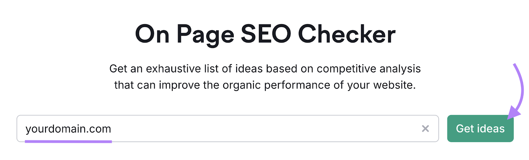
Task: Click the word ideas in the description
Action: coord(249,69)
